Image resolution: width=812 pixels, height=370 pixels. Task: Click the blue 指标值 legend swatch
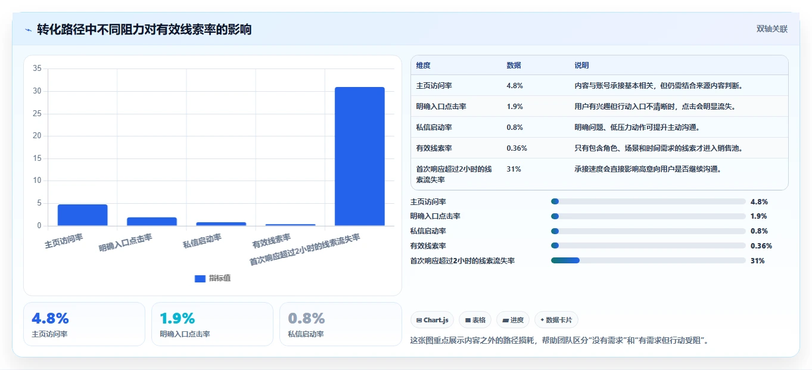(200, 278)
